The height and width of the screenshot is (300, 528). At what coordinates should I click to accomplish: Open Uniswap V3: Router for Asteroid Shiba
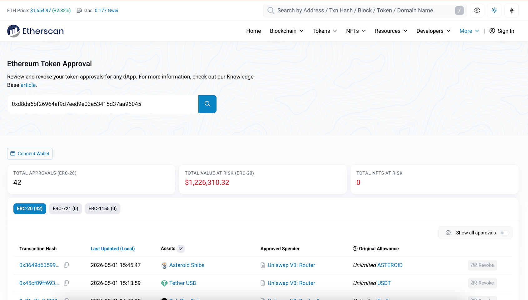pyautogui.click(x=291, y=265)
